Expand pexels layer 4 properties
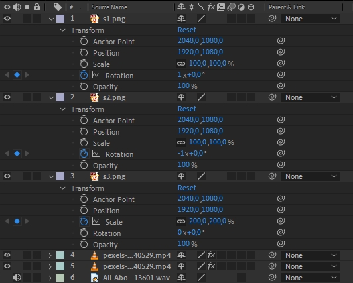The image size is (353, 283). coord(50,255)
